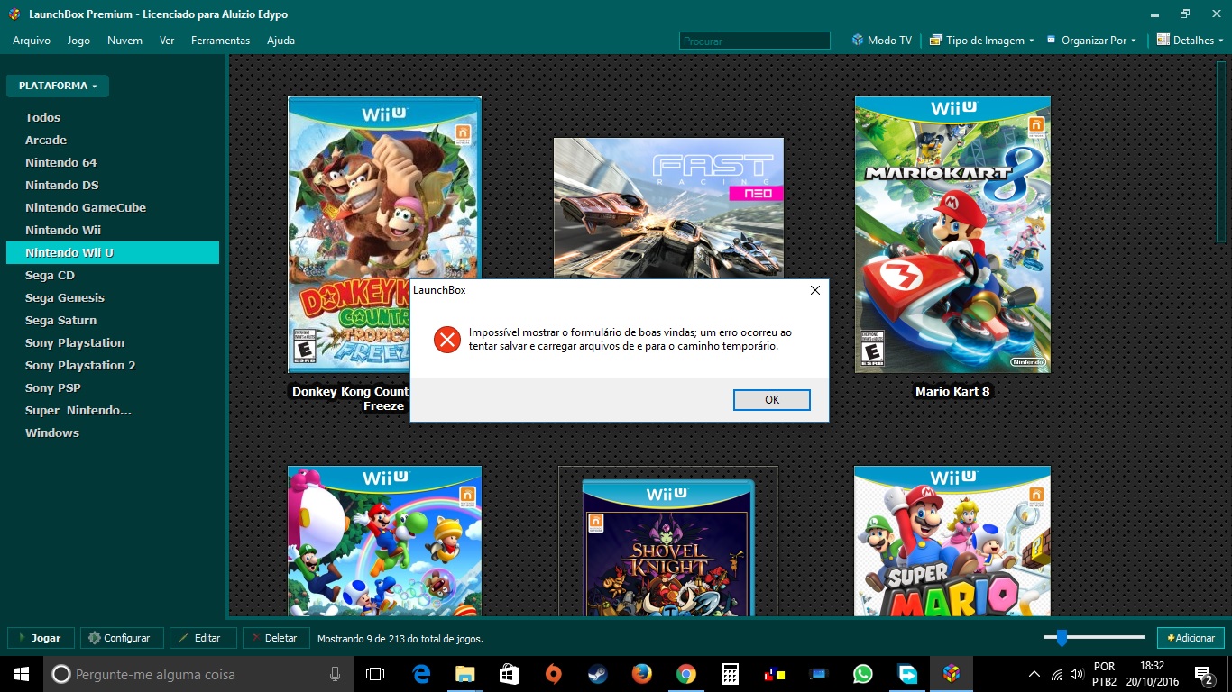Click the Adicionar button
Screen dimensions: 1232x692
(x=1191, y=638)
